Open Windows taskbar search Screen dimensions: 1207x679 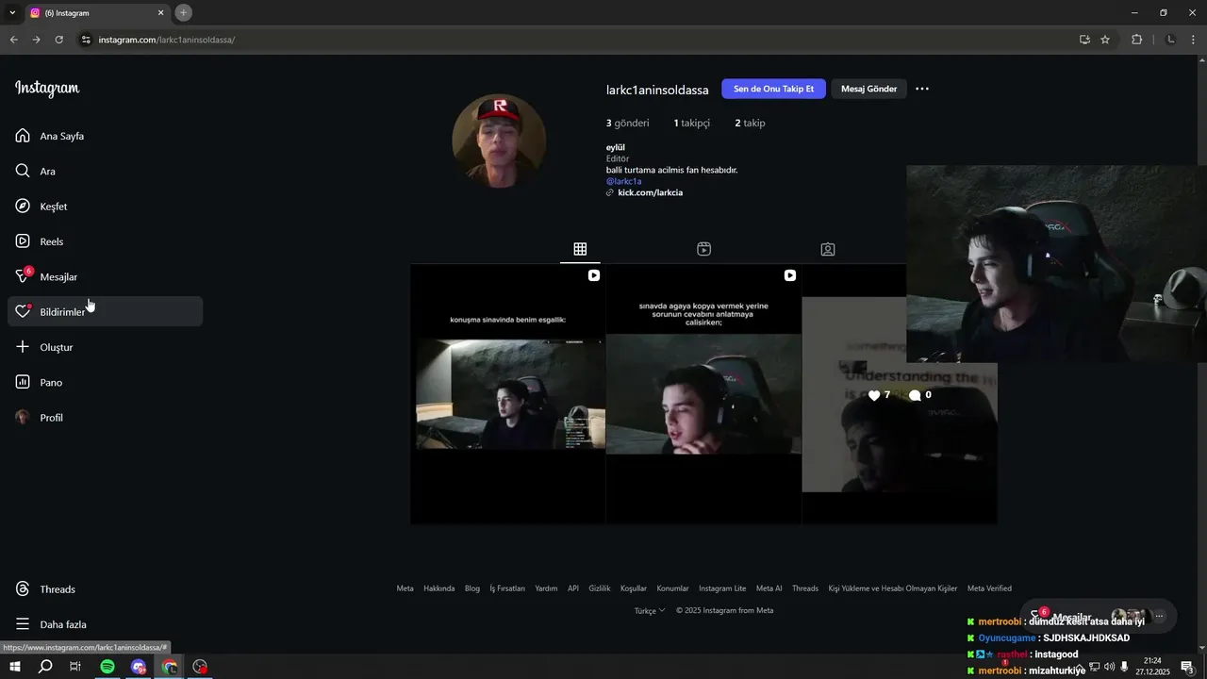point(45,667)
